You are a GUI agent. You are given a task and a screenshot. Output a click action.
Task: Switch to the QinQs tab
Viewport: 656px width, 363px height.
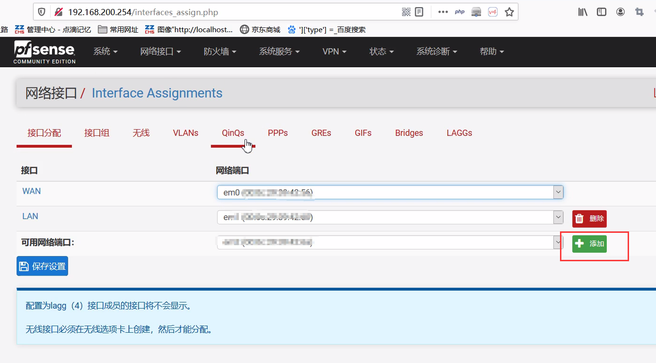[233, 133]
